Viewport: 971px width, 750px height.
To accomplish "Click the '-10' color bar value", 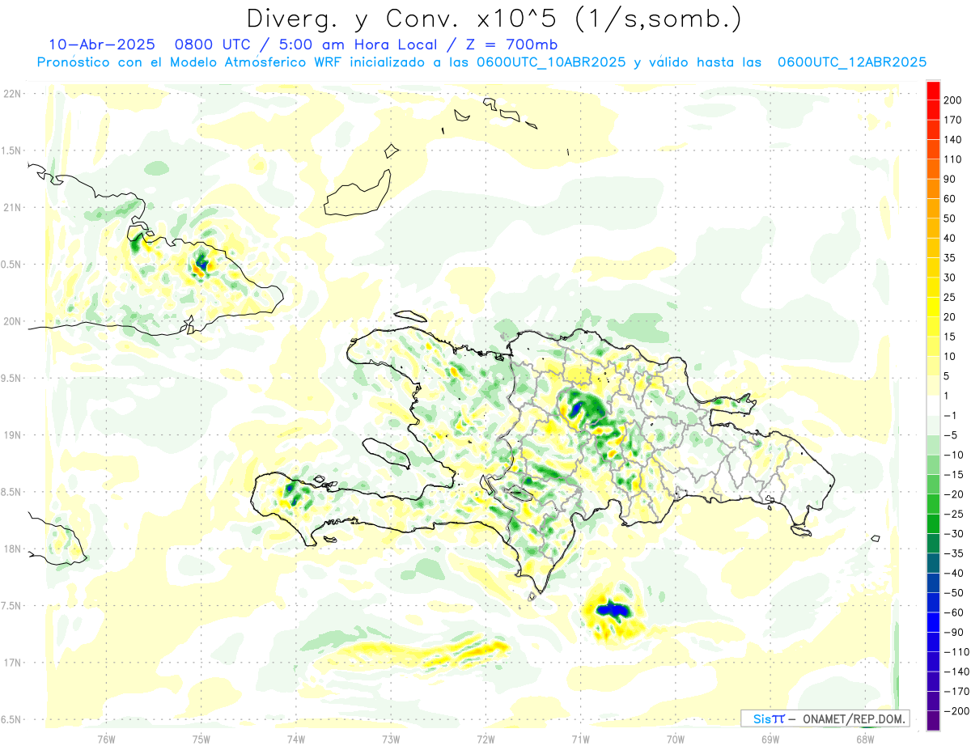I will (x=953, y=456).
